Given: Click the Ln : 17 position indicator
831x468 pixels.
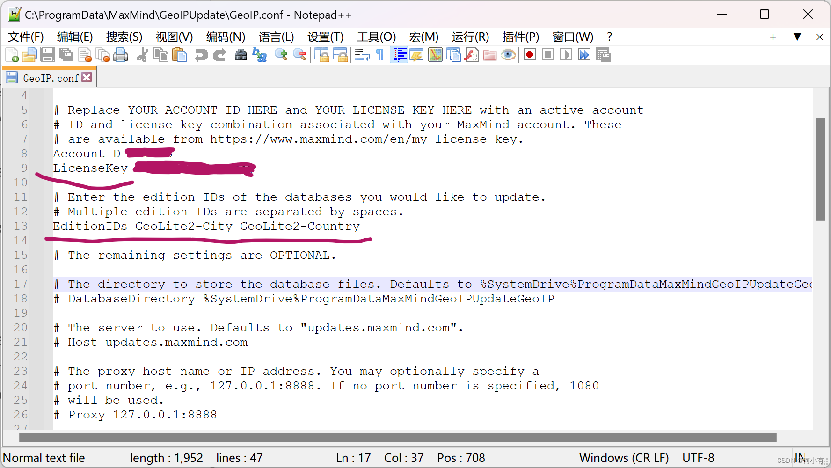Looking at the screenshot, I should [353, 458].
